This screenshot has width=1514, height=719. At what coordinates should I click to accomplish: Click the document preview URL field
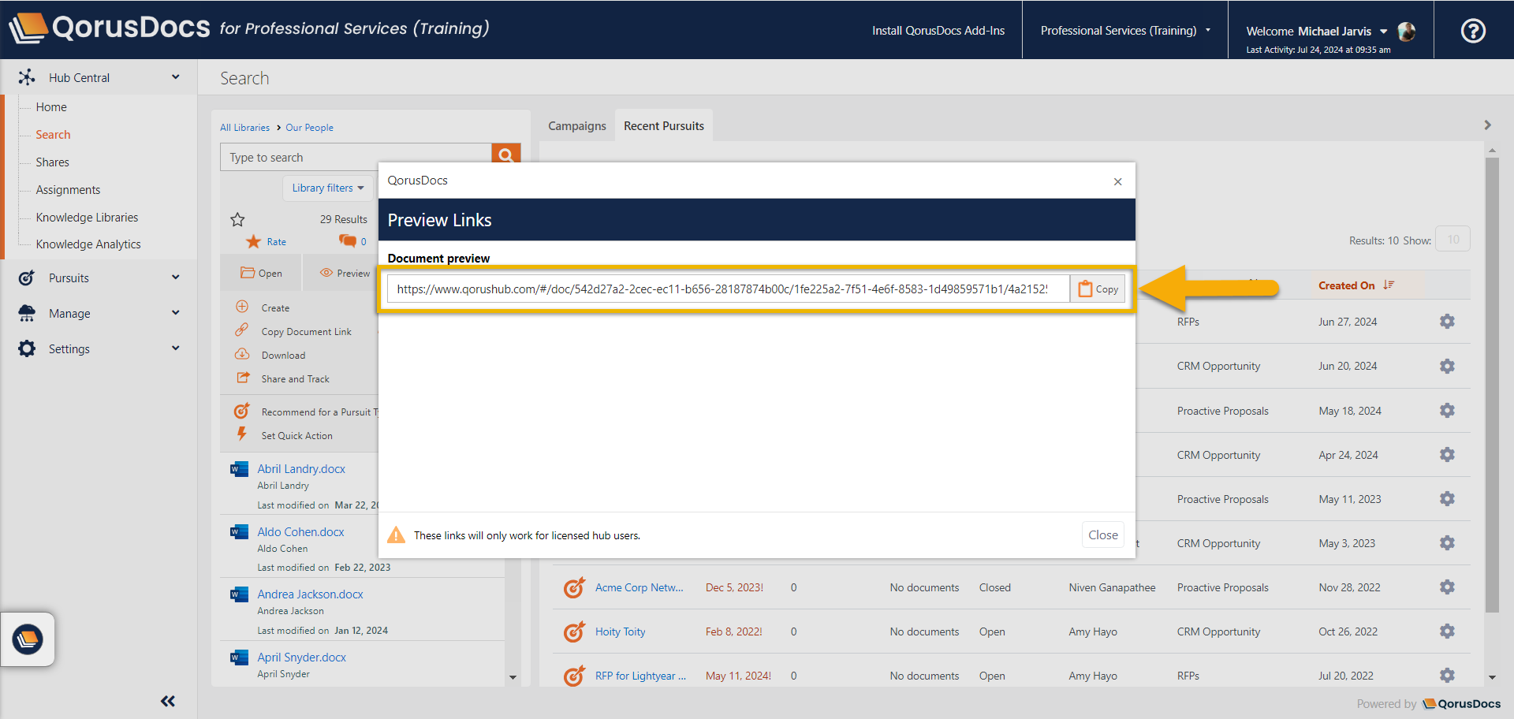click(728, 289)
